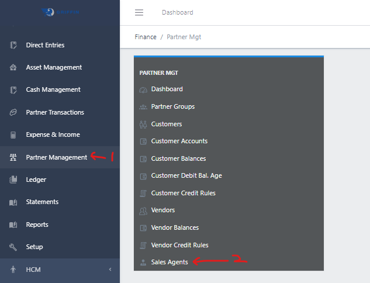This screenshot has width=370, height=283.
Task: Click the Customer Accounts wallet icon
Action: [x=143, y=141]
